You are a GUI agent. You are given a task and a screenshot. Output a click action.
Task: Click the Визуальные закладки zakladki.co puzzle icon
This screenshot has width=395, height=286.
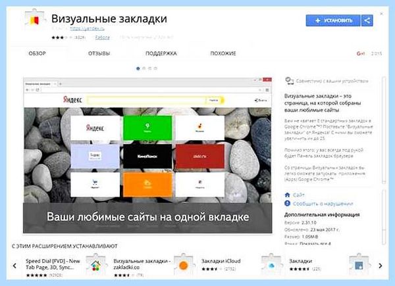tap(95, 265)
